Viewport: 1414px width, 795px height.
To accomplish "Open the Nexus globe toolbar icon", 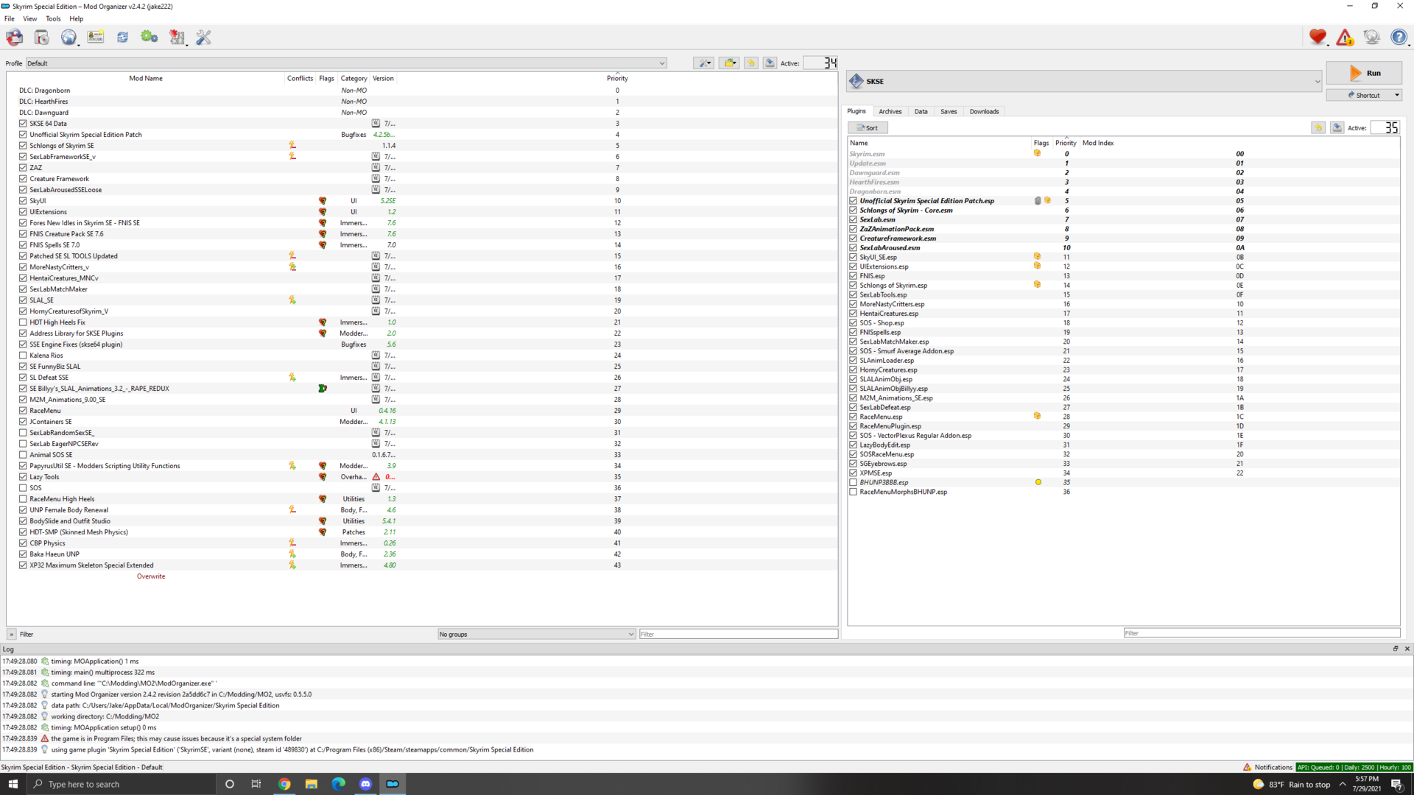I will tap(68, 37).
